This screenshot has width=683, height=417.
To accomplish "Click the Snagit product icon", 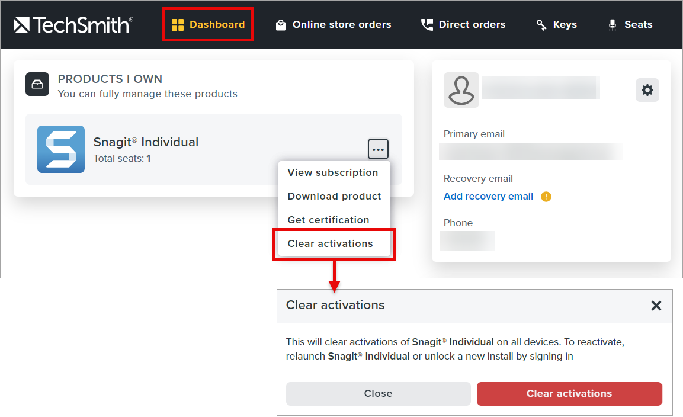I will pos(61,149).
